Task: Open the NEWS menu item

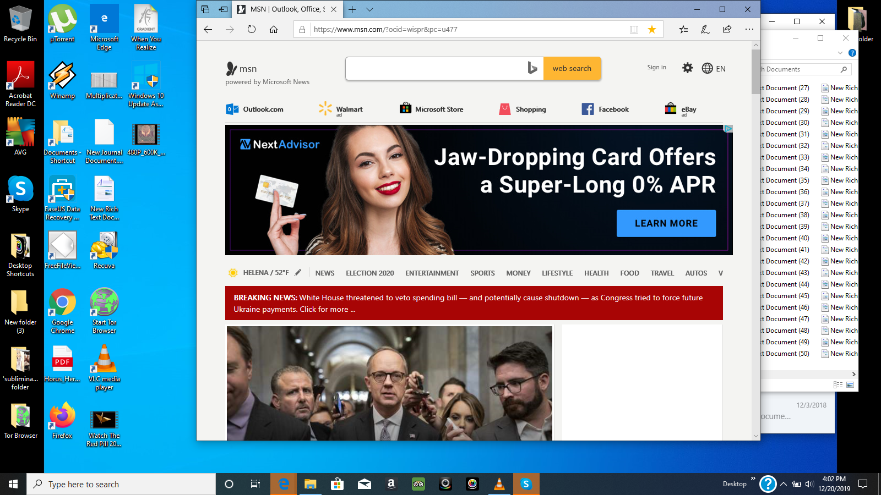Action: (x=325, y=273)
